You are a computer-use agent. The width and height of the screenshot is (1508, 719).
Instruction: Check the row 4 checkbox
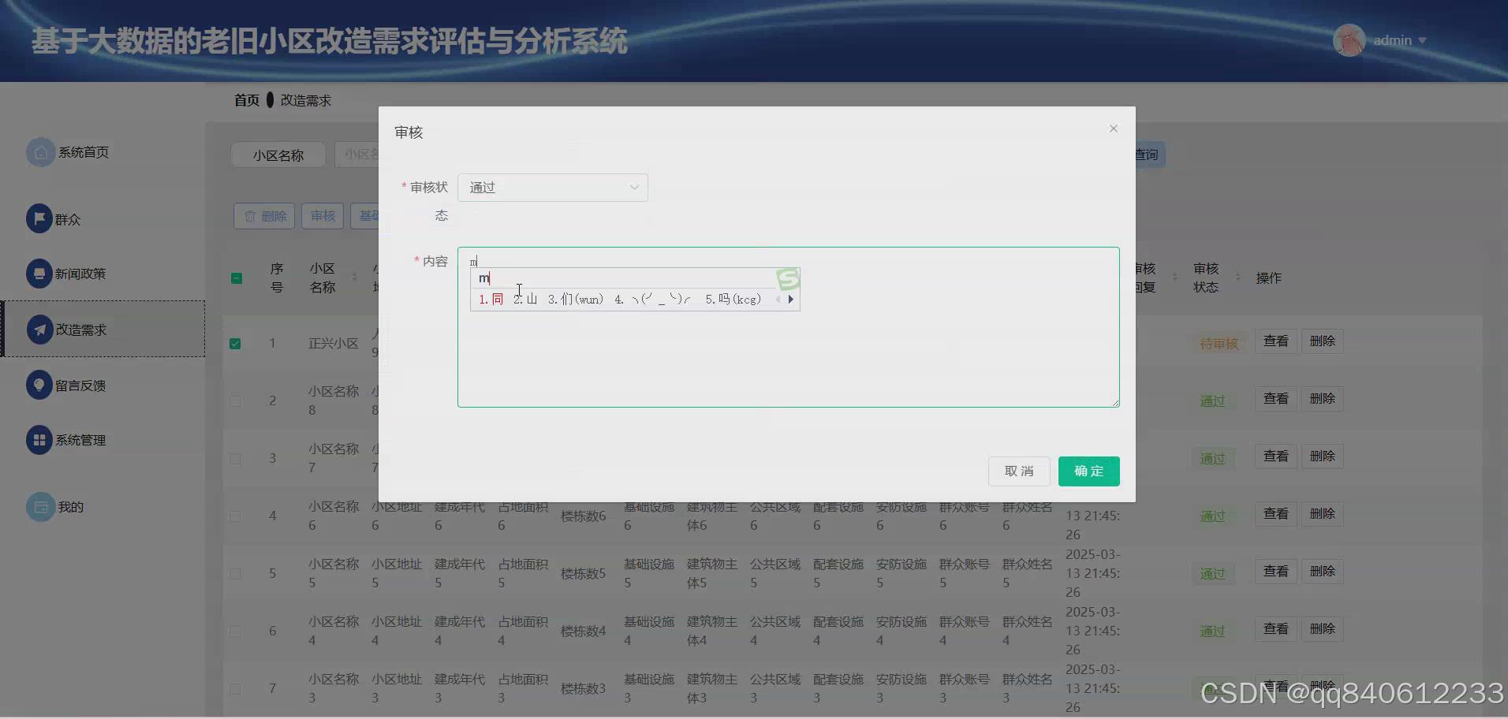coord(235,516)
